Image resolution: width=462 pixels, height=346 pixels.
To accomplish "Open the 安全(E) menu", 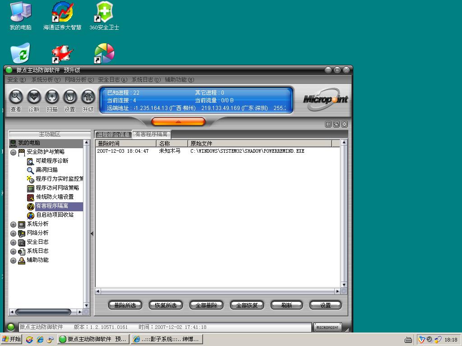I will (x=17, y=80).
